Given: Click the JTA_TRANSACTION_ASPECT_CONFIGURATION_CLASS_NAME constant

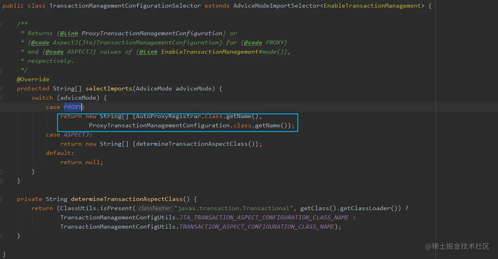Looking at the screenshot, I should pos(264,217).
